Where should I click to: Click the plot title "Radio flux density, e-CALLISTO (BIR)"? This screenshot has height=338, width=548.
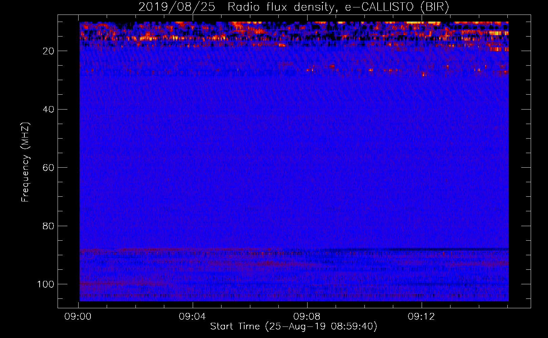coord(338,7)
